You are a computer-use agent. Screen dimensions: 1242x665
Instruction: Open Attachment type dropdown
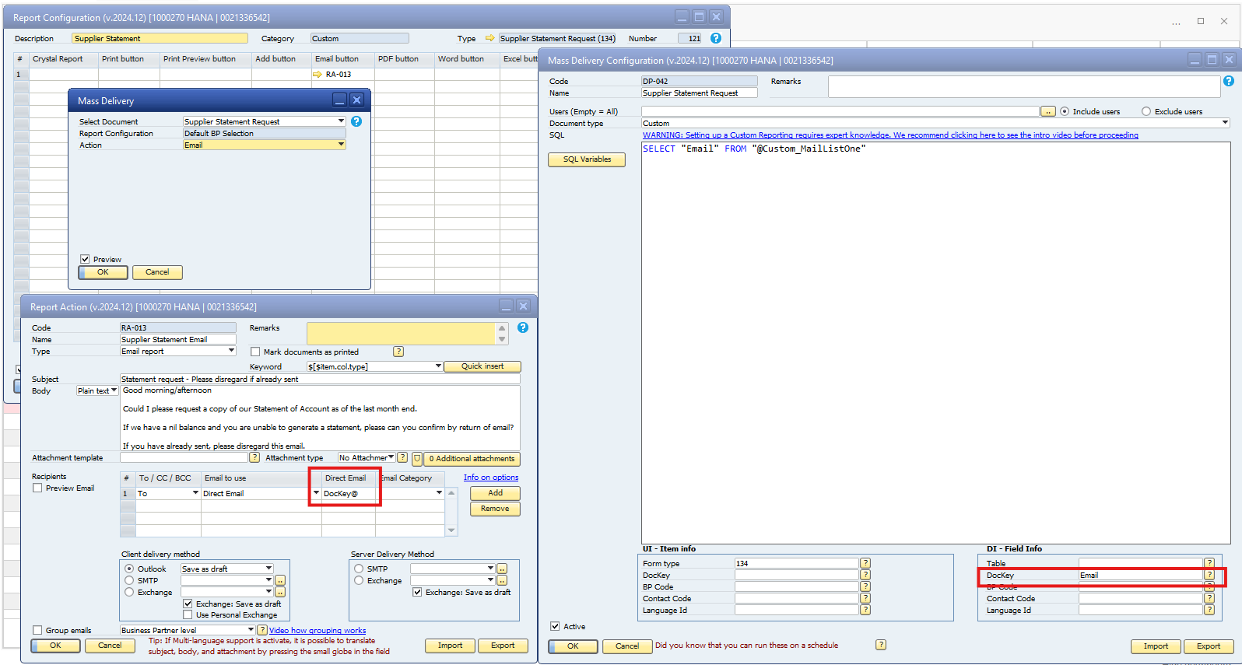[x=391, y=457]
